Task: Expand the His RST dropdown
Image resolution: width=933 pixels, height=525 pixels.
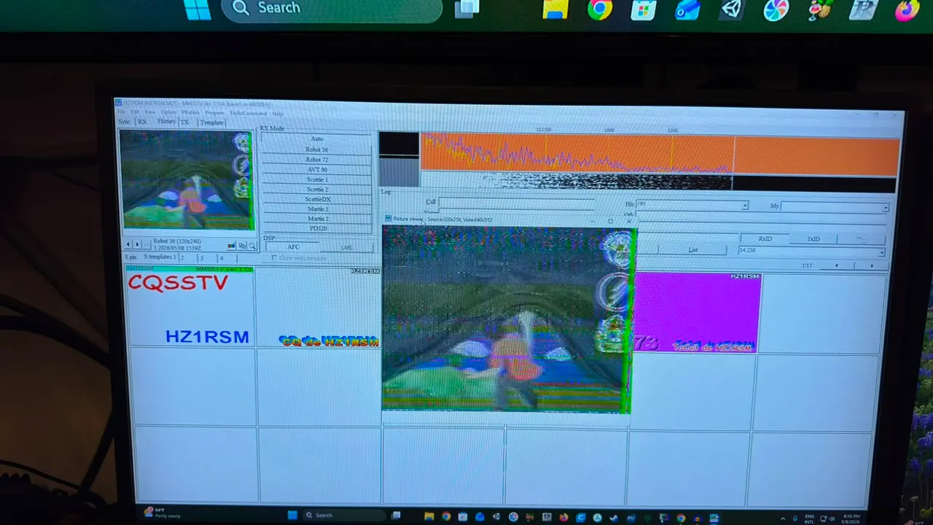Action: [x=744, y=206]
